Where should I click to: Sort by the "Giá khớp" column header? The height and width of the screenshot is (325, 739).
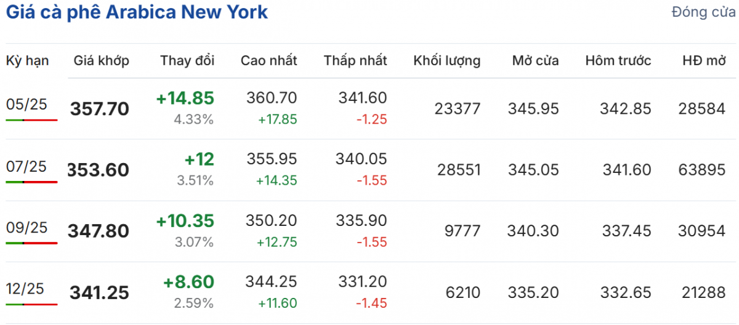point(102,60)
